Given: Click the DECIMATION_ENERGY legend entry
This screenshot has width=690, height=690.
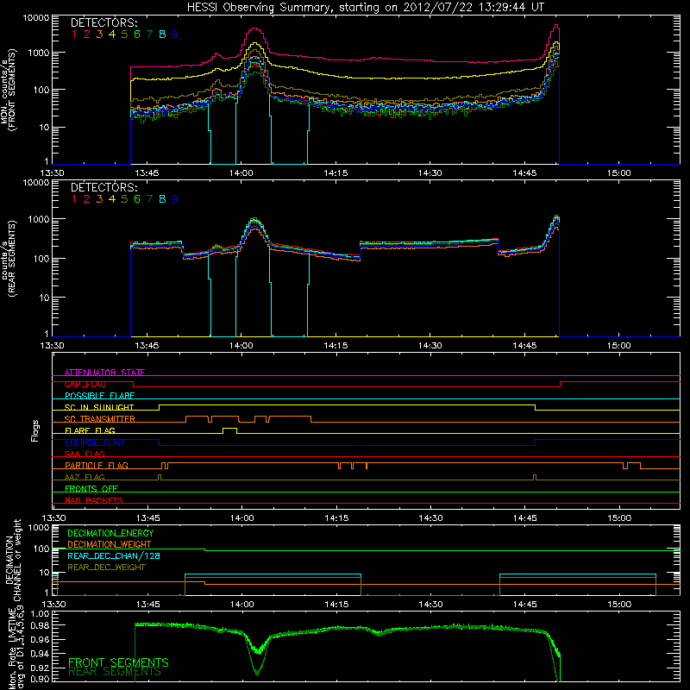Looking at the screenshot, I should (110, 533).
